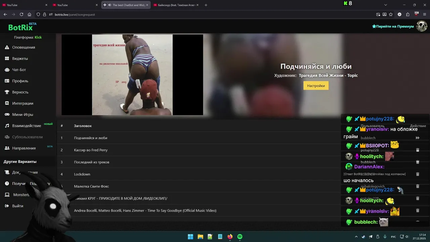This screenshot has height=242, width=430.
Task: Open Firefox hamburger application menu
Action: tap(425, 14)
